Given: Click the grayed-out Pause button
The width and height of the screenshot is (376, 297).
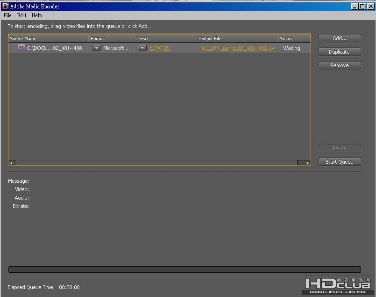Looking at the screenshot, I should point(340,148).
